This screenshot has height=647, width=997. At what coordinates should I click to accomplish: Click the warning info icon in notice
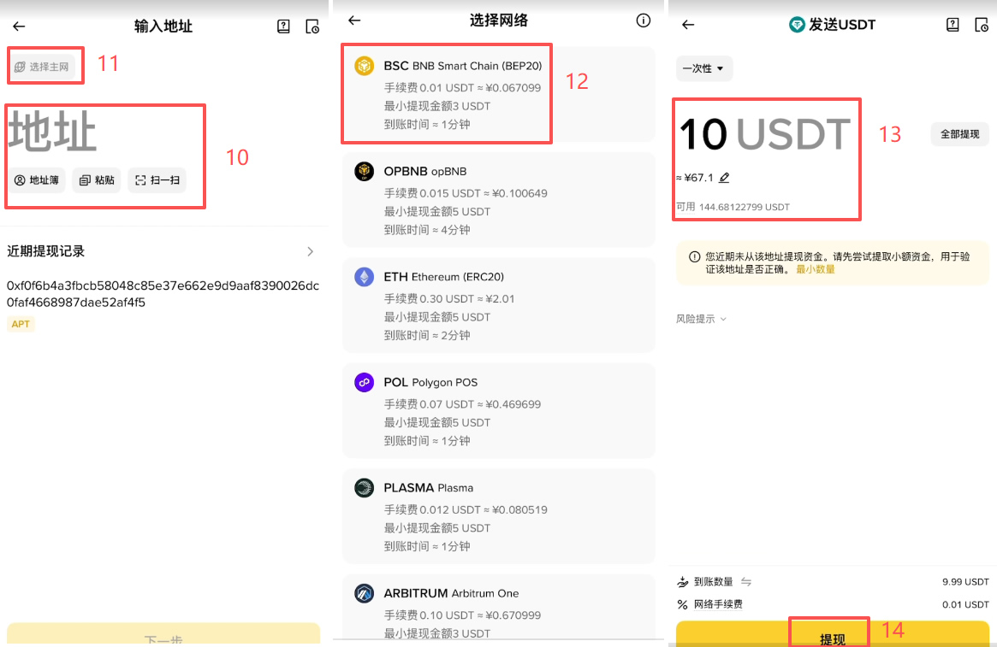694,256
